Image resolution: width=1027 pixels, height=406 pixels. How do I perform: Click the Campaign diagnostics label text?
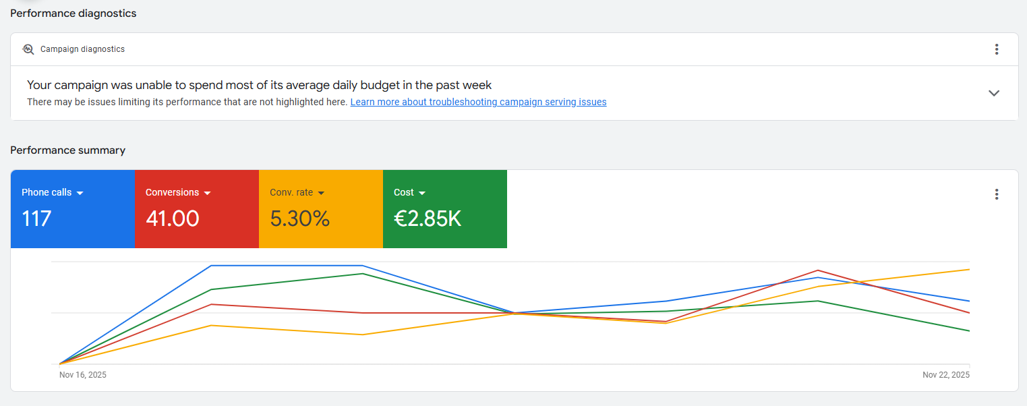[82, 49]
